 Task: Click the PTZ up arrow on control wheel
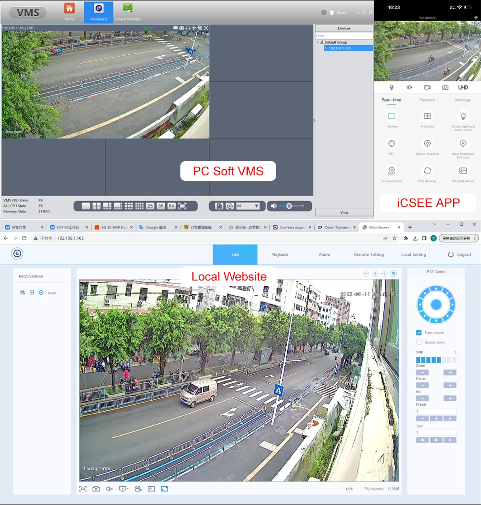pyautogui.click(x=436, y=288)
